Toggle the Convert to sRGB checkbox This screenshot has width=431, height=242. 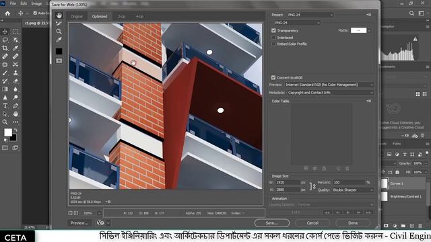[x=273, y=78]
